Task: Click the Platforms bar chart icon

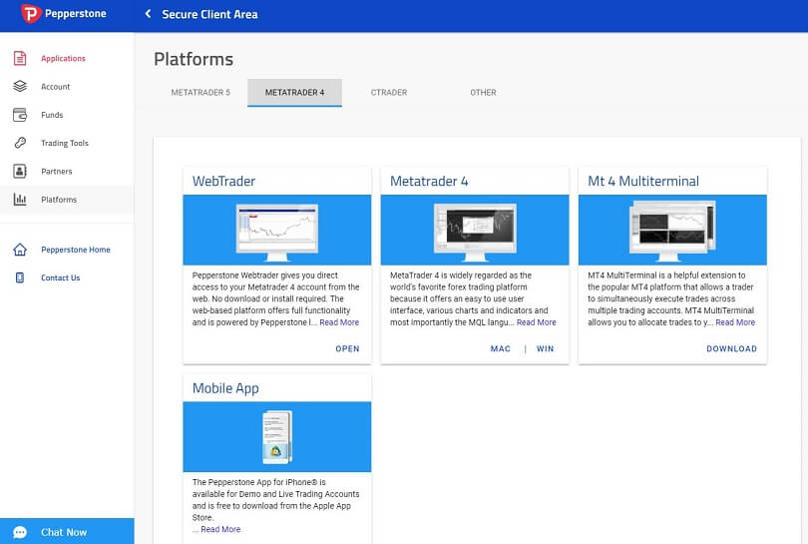Action: pyautogui.click(x=20, y=199)
